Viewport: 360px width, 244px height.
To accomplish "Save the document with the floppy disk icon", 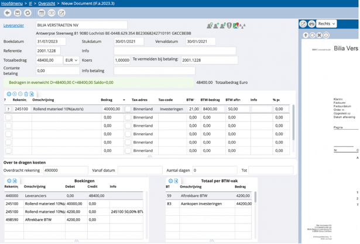I will [18, 13].
